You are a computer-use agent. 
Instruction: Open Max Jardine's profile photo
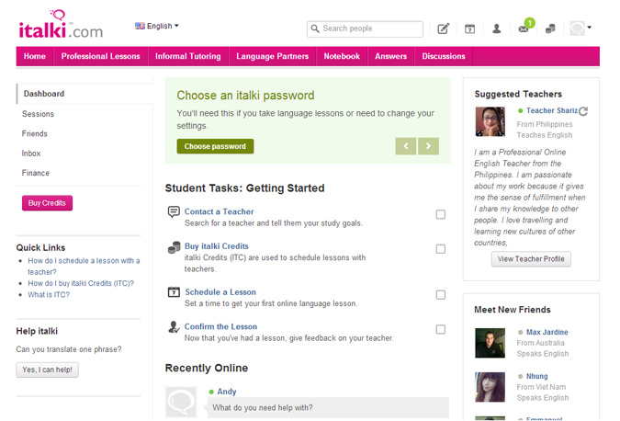[x=490, y=343]
